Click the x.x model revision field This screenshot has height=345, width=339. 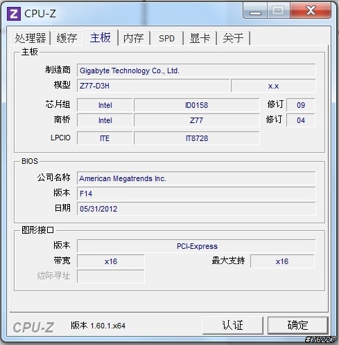click(273, 86)
